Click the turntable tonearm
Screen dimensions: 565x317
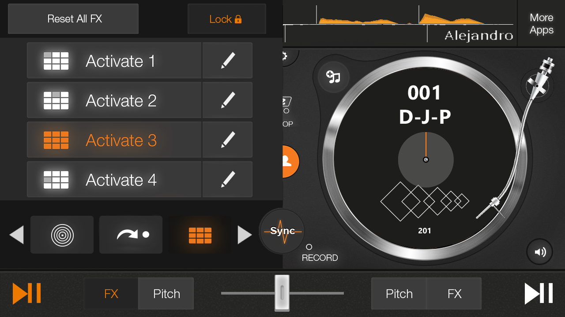[x=521, y=136]
